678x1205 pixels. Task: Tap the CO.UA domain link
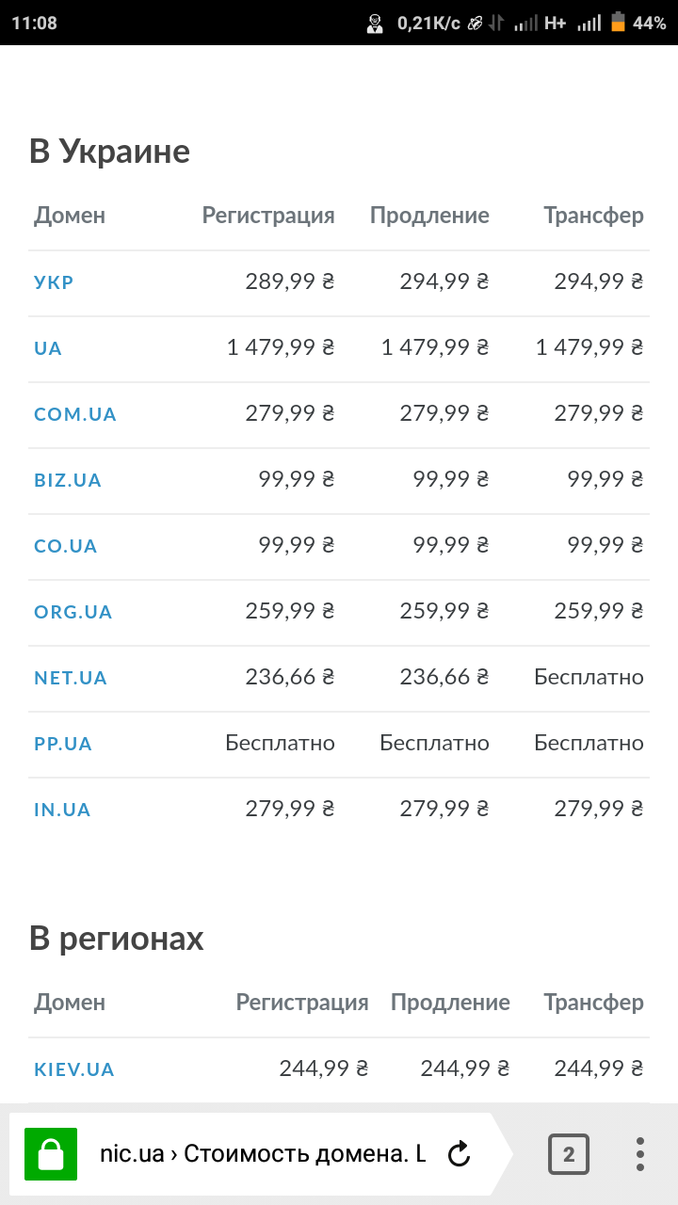pyautogui.click(x=66, y=545)
